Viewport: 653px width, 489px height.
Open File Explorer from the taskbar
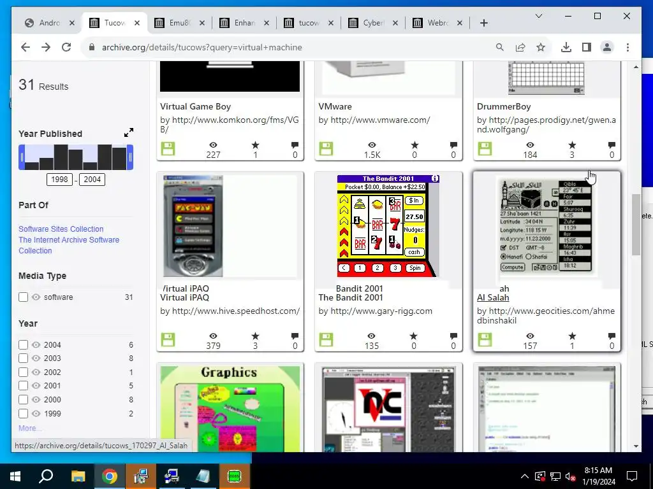tap(78, 476)
